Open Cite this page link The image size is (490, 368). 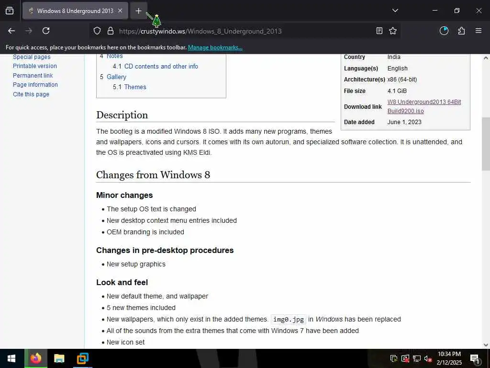(x=31, y=94)
